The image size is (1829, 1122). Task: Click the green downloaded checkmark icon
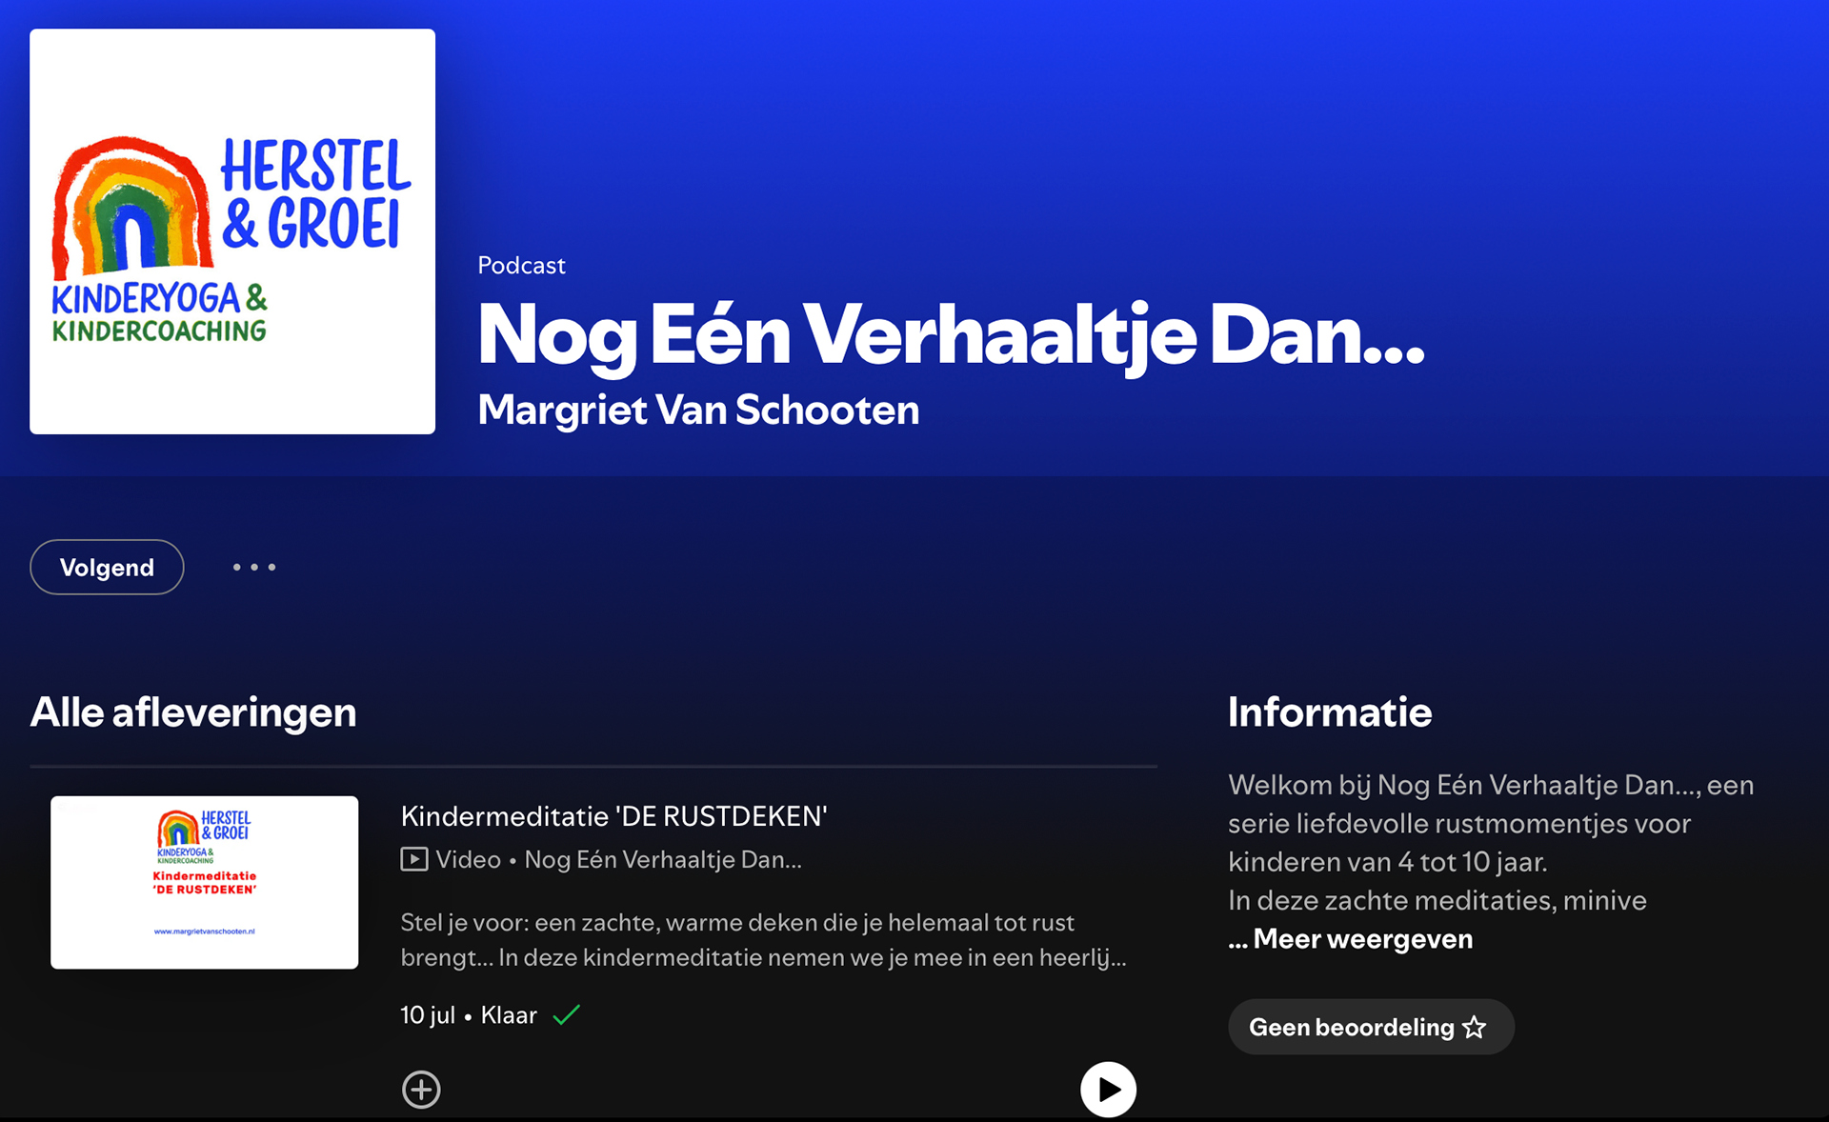tap(567, 1015)
